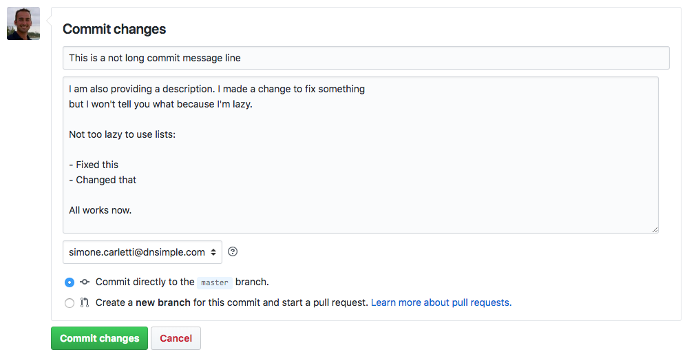Place cursor on the '- Changed that' line
Image resolution: width=687 pixels, height=361 pixels.
click(x=103, y=180)
